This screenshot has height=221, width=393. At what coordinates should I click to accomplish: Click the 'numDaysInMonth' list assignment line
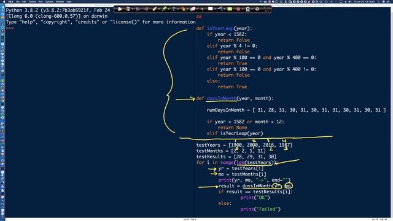click(296, 110)
